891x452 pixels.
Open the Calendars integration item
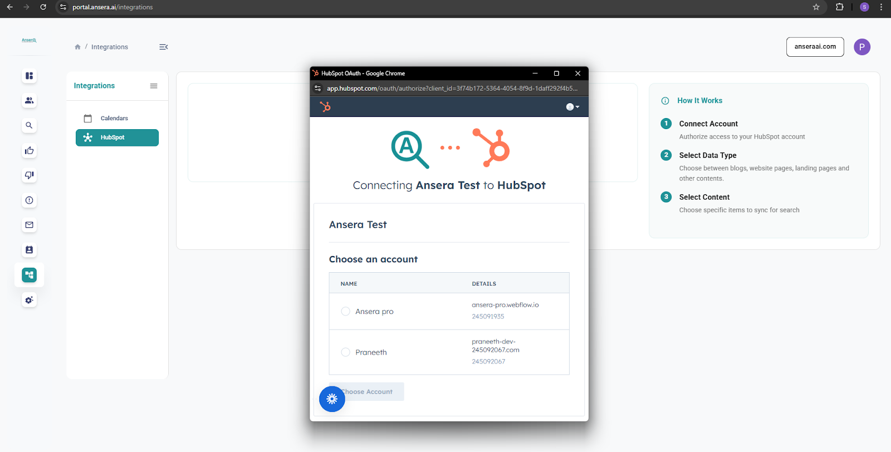pos(117,118)
